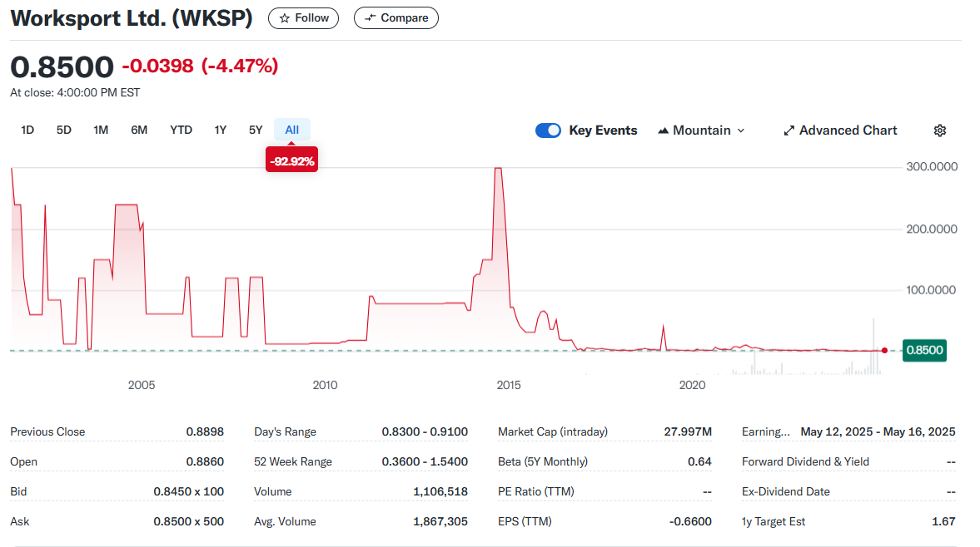The height and width of the screenshot is (547, 980).
Task: Open Advanced Chart view
Action: 848,131
